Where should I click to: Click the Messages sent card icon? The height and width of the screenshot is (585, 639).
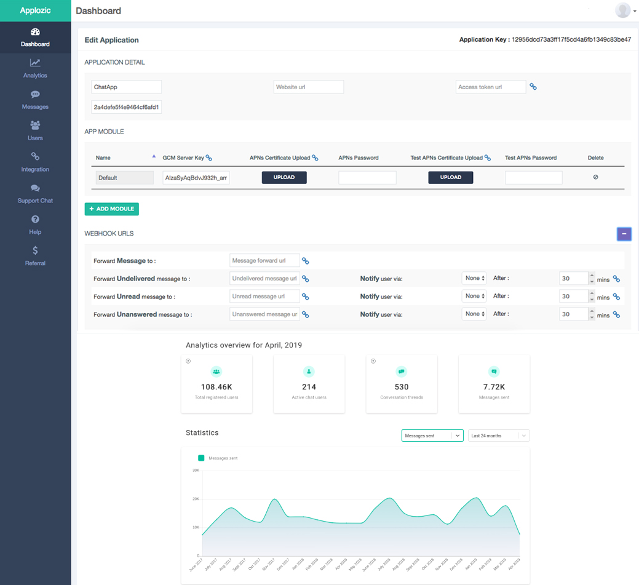pyautogui.click(x=494, y=372)
